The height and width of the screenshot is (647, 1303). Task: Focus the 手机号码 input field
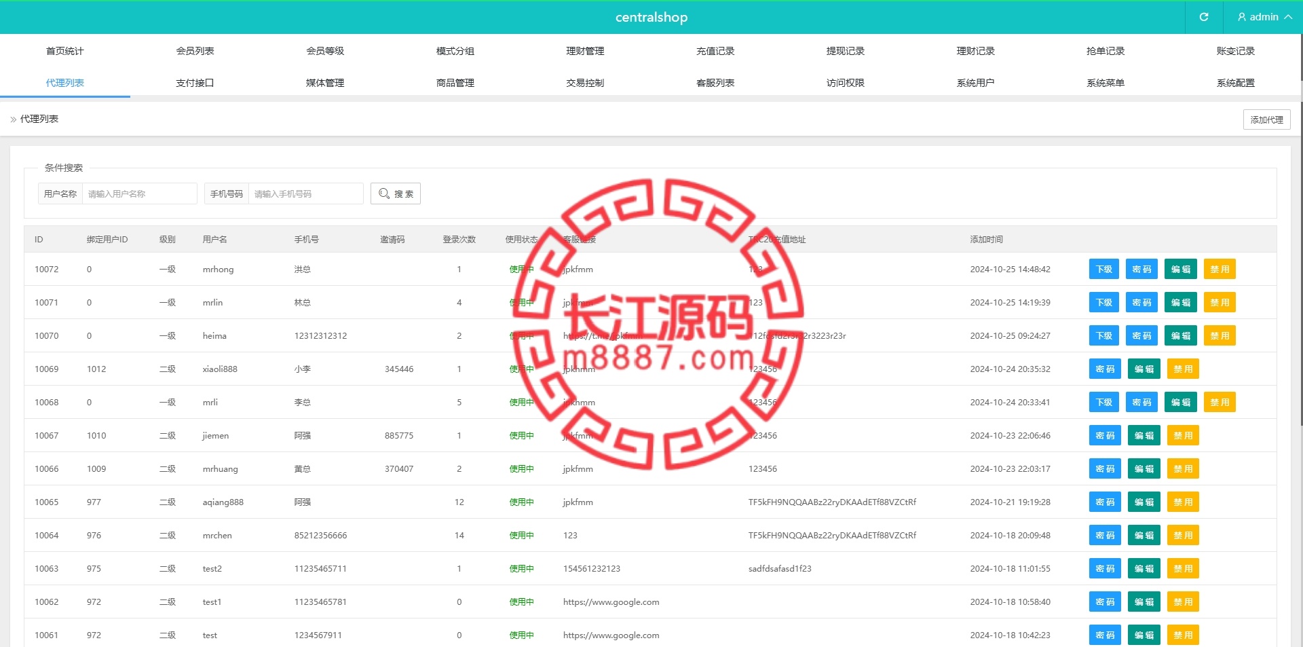click(x=306, y=193)
